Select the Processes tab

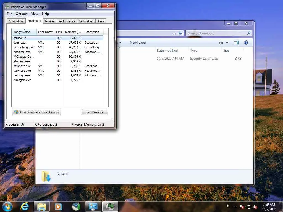point(34,21)
